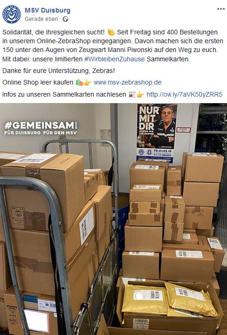227x335 pixels.
Task: Click the 'Danke für eure Unterstützung, Zebras!' line
Action: point(58,71)
